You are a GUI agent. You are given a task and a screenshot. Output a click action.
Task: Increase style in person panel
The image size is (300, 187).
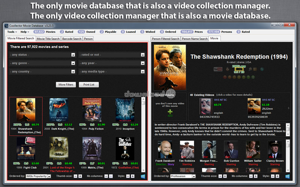[277, 176]
